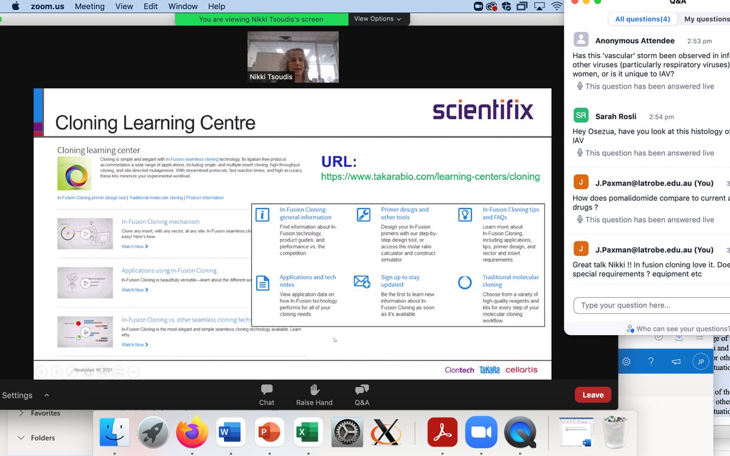
Task: Open the Edit menu
Action: tap(151, 6)
